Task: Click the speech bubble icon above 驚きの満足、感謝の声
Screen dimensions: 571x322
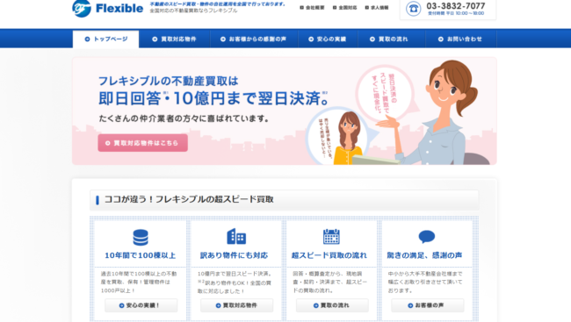Action: (x=426, y=237)
